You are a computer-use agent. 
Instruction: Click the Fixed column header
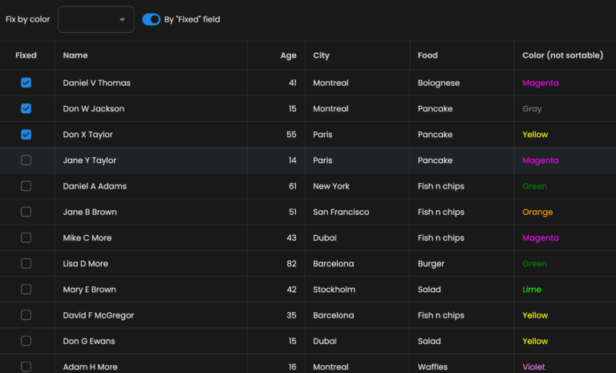(x=26, y=55)
